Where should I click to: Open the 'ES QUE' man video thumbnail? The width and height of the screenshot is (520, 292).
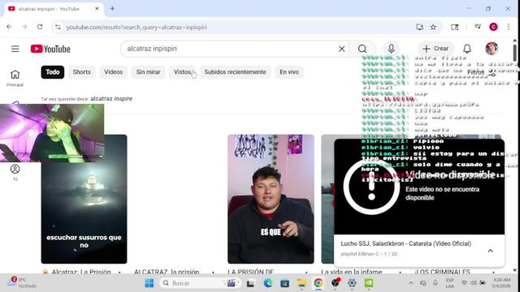[271, 199]
